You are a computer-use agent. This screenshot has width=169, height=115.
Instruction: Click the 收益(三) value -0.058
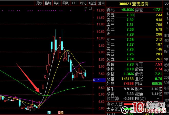(x=129, y=99)
